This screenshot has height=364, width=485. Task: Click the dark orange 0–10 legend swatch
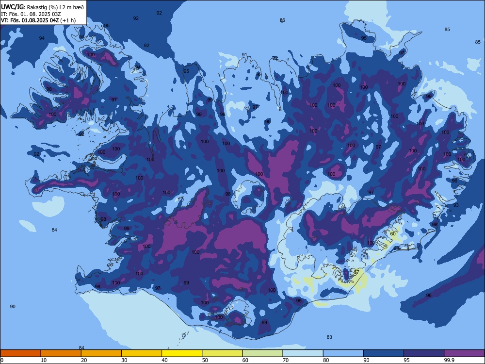[20, 353]
